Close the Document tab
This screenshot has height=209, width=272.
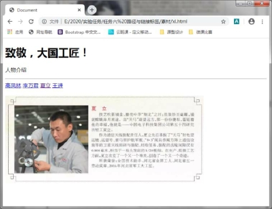point(79,10)
